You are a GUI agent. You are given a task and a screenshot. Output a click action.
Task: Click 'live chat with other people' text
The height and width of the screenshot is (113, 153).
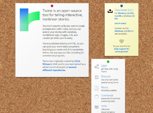pos(110,81)
